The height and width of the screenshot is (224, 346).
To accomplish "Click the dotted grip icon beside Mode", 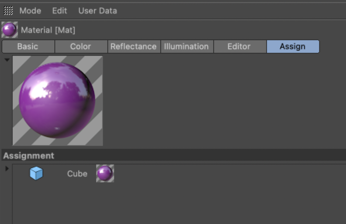I will click(x=8, y=10).
